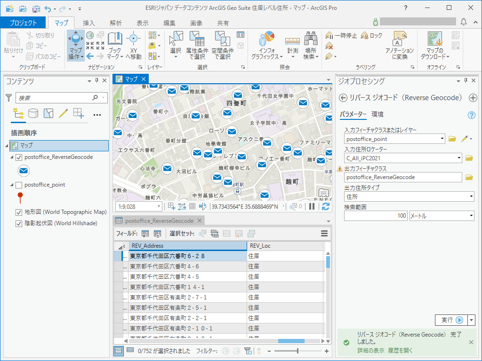Click the back arrow in Geoprocessing pane
Screen dimensions: 482x361
pyautogui.click(x=343, y=98)
